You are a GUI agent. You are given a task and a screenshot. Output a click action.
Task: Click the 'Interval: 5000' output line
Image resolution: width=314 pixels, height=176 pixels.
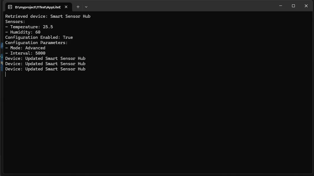25,53
